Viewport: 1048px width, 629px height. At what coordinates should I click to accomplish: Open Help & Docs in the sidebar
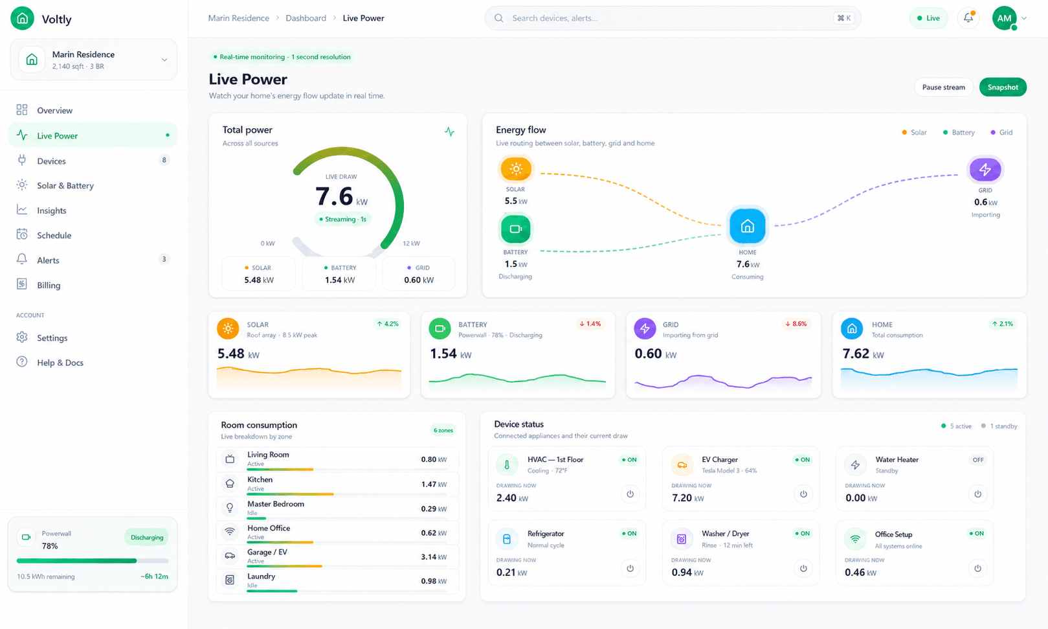93,362
